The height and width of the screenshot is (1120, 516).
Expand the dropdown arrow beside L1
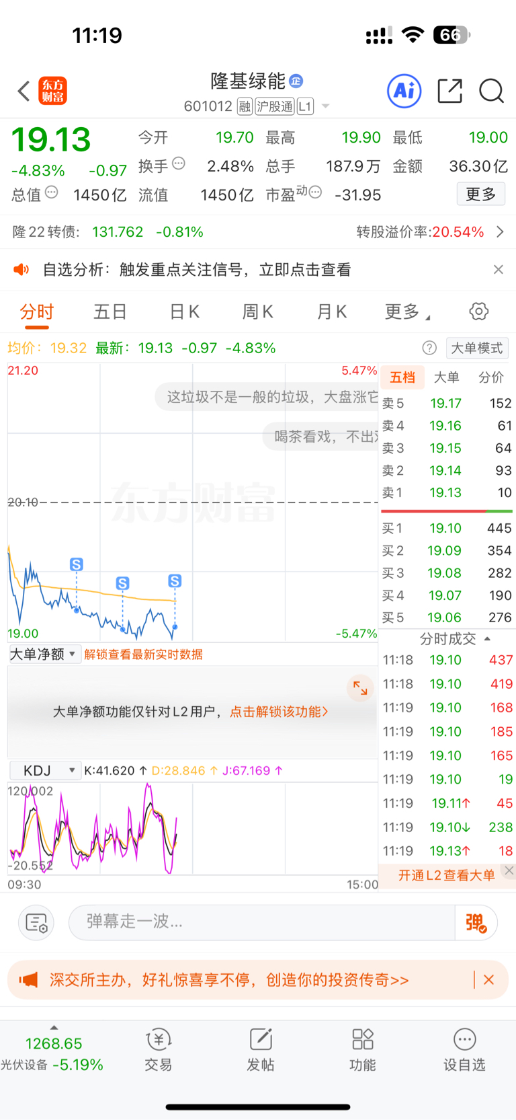click(326, 106)
